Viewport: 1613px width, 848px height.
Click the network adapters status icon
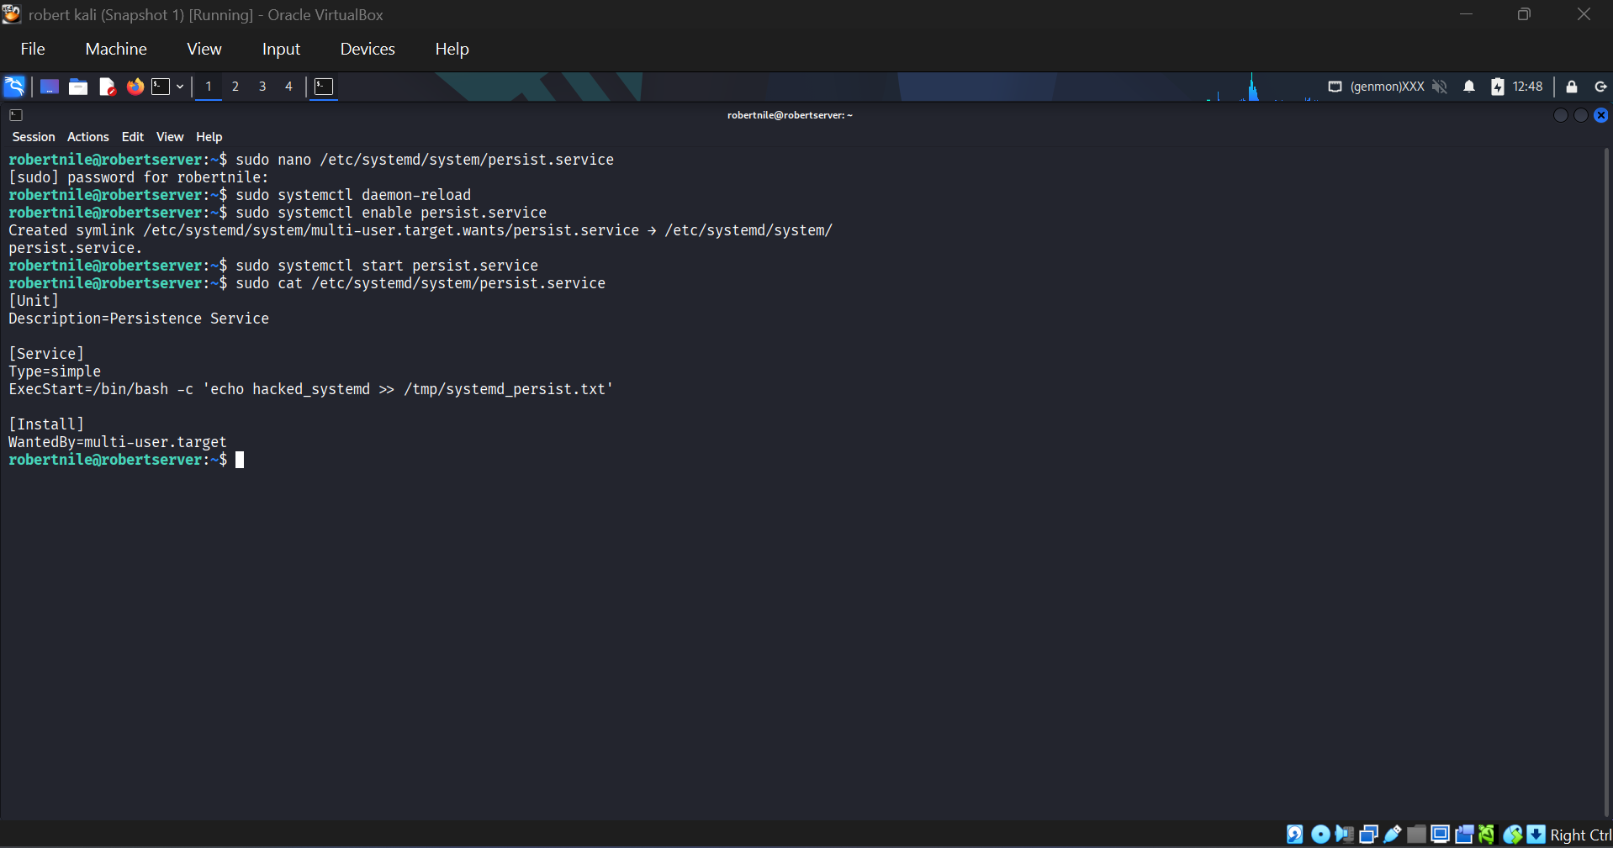tap(1368, 834)
